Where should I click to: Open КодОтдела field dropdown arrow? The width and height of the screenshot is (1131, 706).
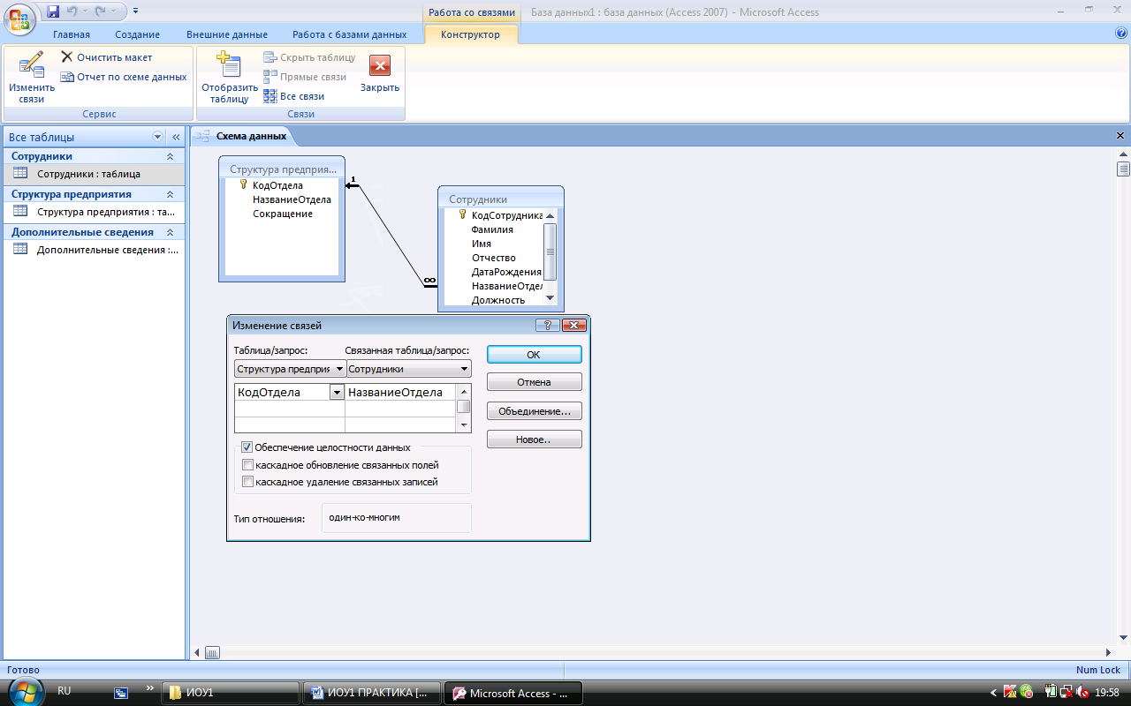click(337, 393)
